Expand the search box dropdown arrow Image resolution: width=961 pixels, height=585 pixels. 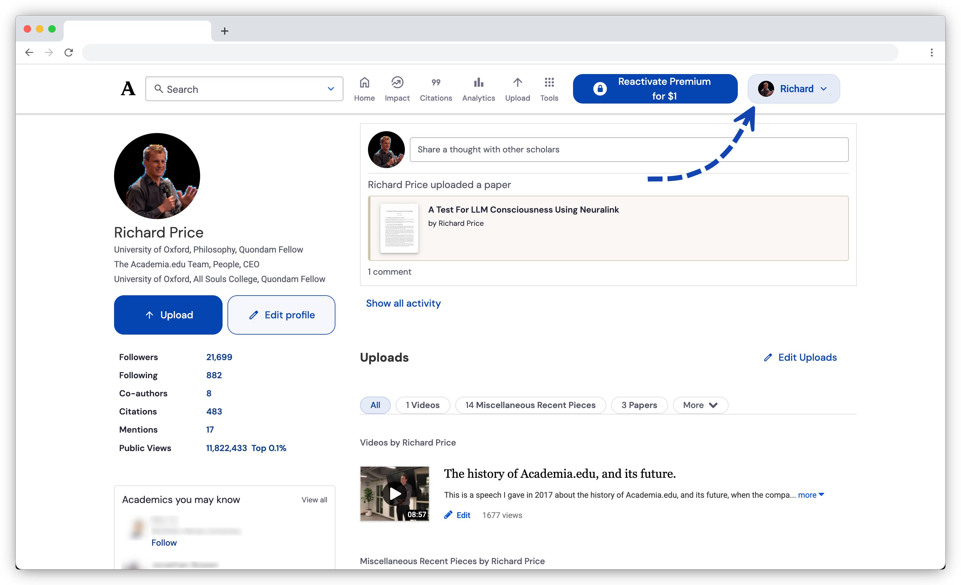pyautogui.click(x=330, y=89)
